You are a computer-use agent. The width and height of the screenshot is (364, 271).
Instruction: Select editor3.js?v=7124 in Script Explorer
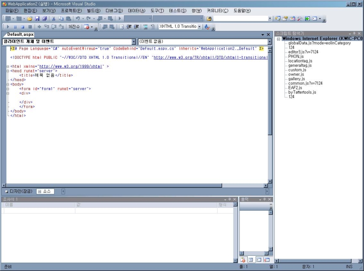(303, 52)
